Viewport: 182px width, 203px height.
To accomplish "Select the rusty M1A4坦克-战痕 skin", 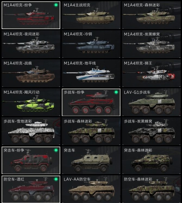I will [31, 73].
